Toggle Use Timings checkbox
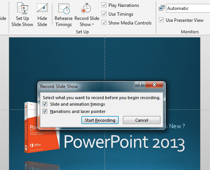The height and width of the screenshot is (170, 210). click(104, 14)
